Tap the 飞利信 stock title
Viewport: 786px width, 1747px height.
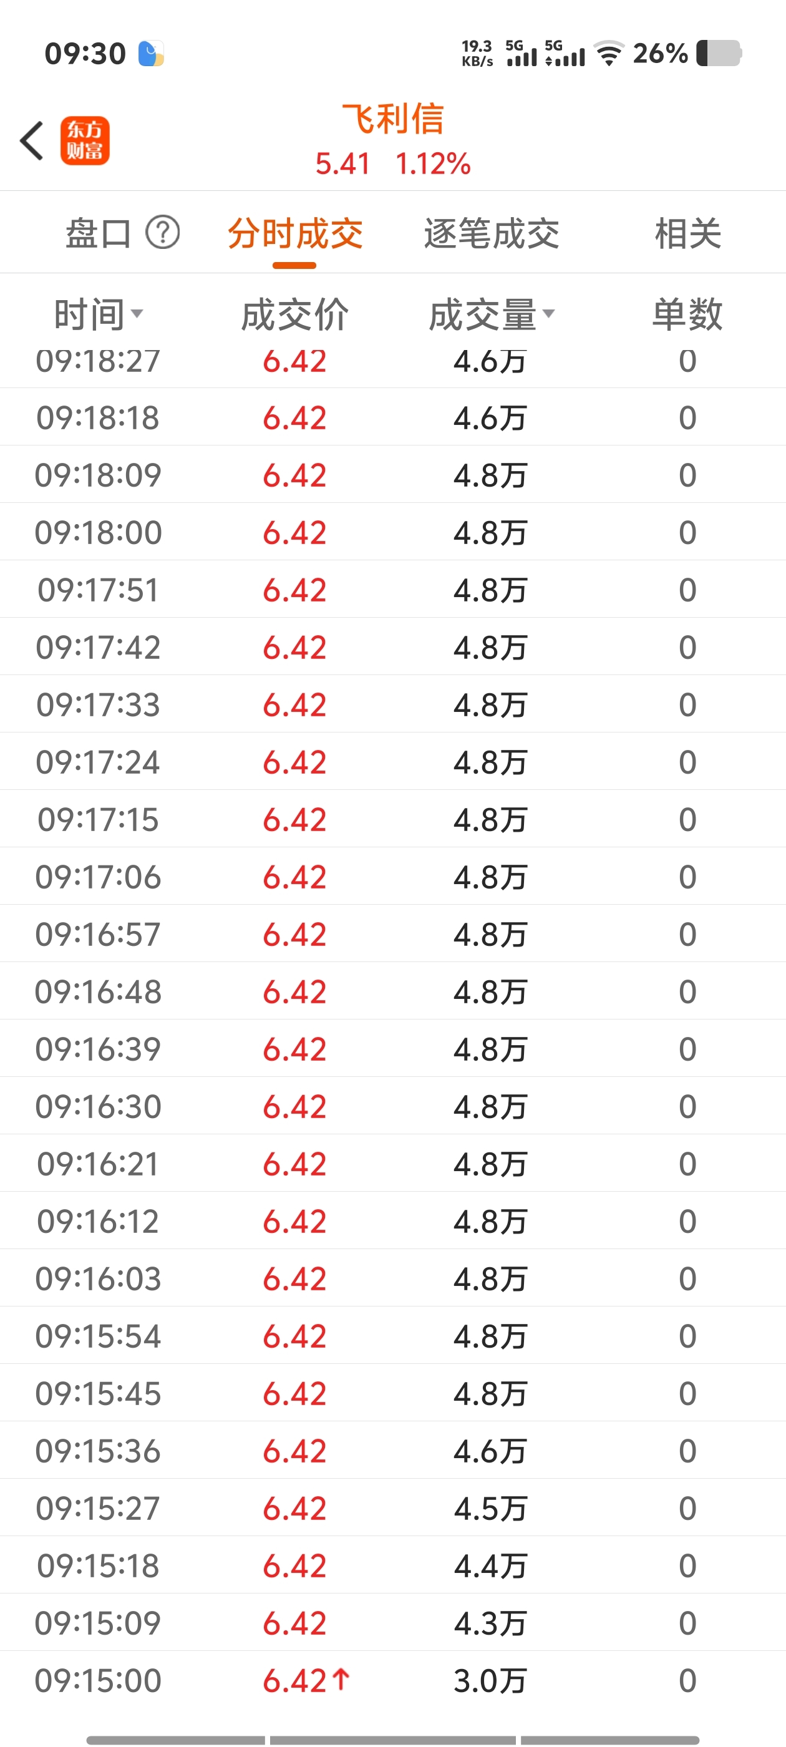392,119
